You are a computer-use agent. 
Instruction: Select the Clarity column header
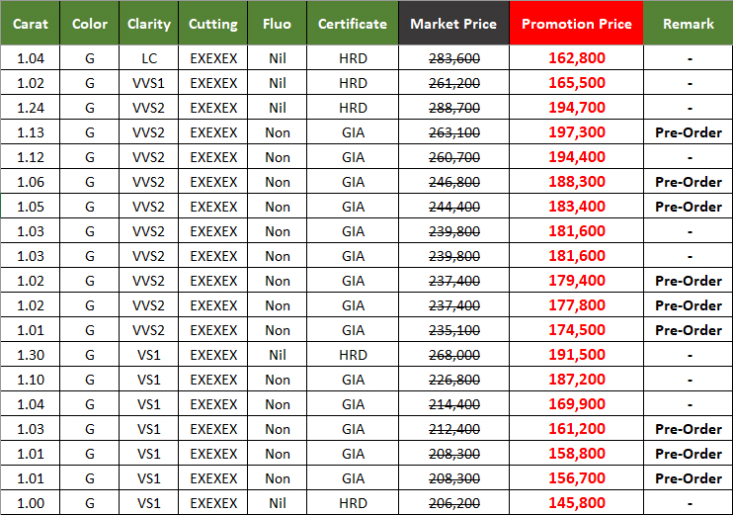coord(149,24)
